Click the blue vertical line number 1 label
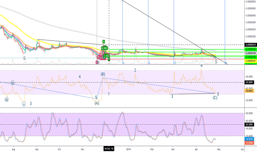The image size is (257, 152). (x=124, y=63)
